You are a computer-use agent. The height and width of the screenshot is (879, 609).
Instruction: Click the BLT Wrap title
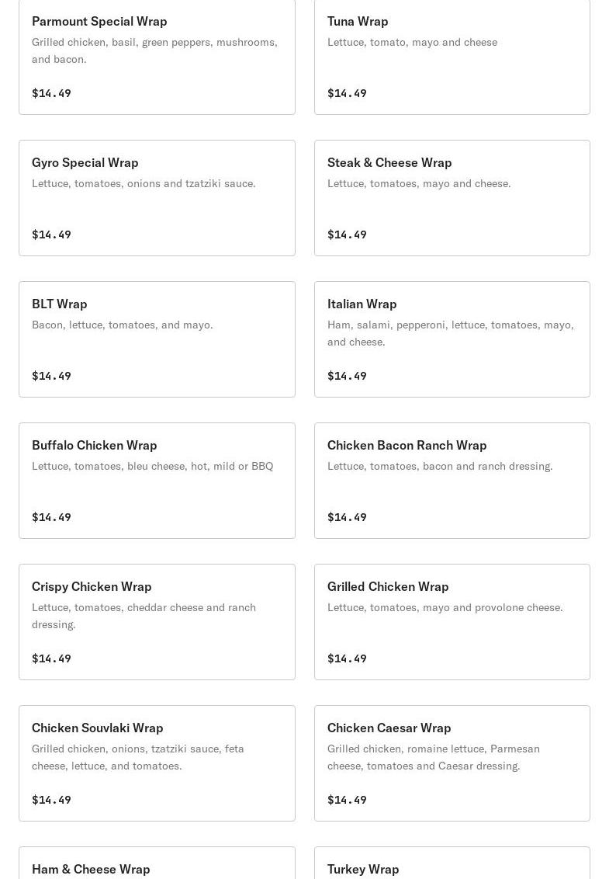(60, 304)
